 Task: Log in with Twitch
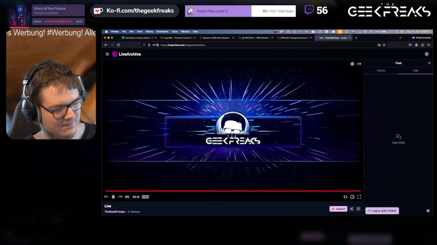coord(382,211)
